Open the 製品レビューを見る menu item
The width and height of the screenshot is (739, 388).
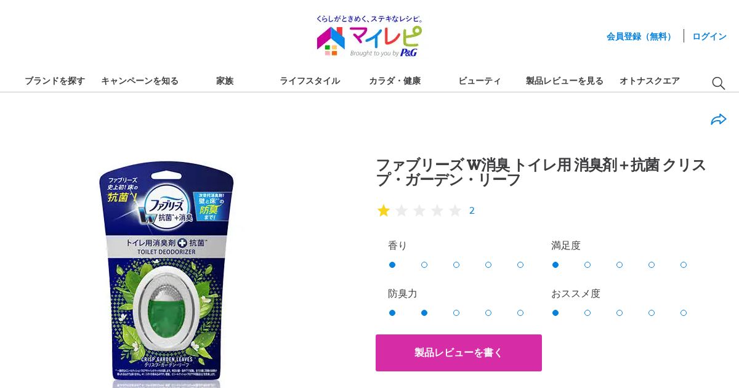pos(565,81)
